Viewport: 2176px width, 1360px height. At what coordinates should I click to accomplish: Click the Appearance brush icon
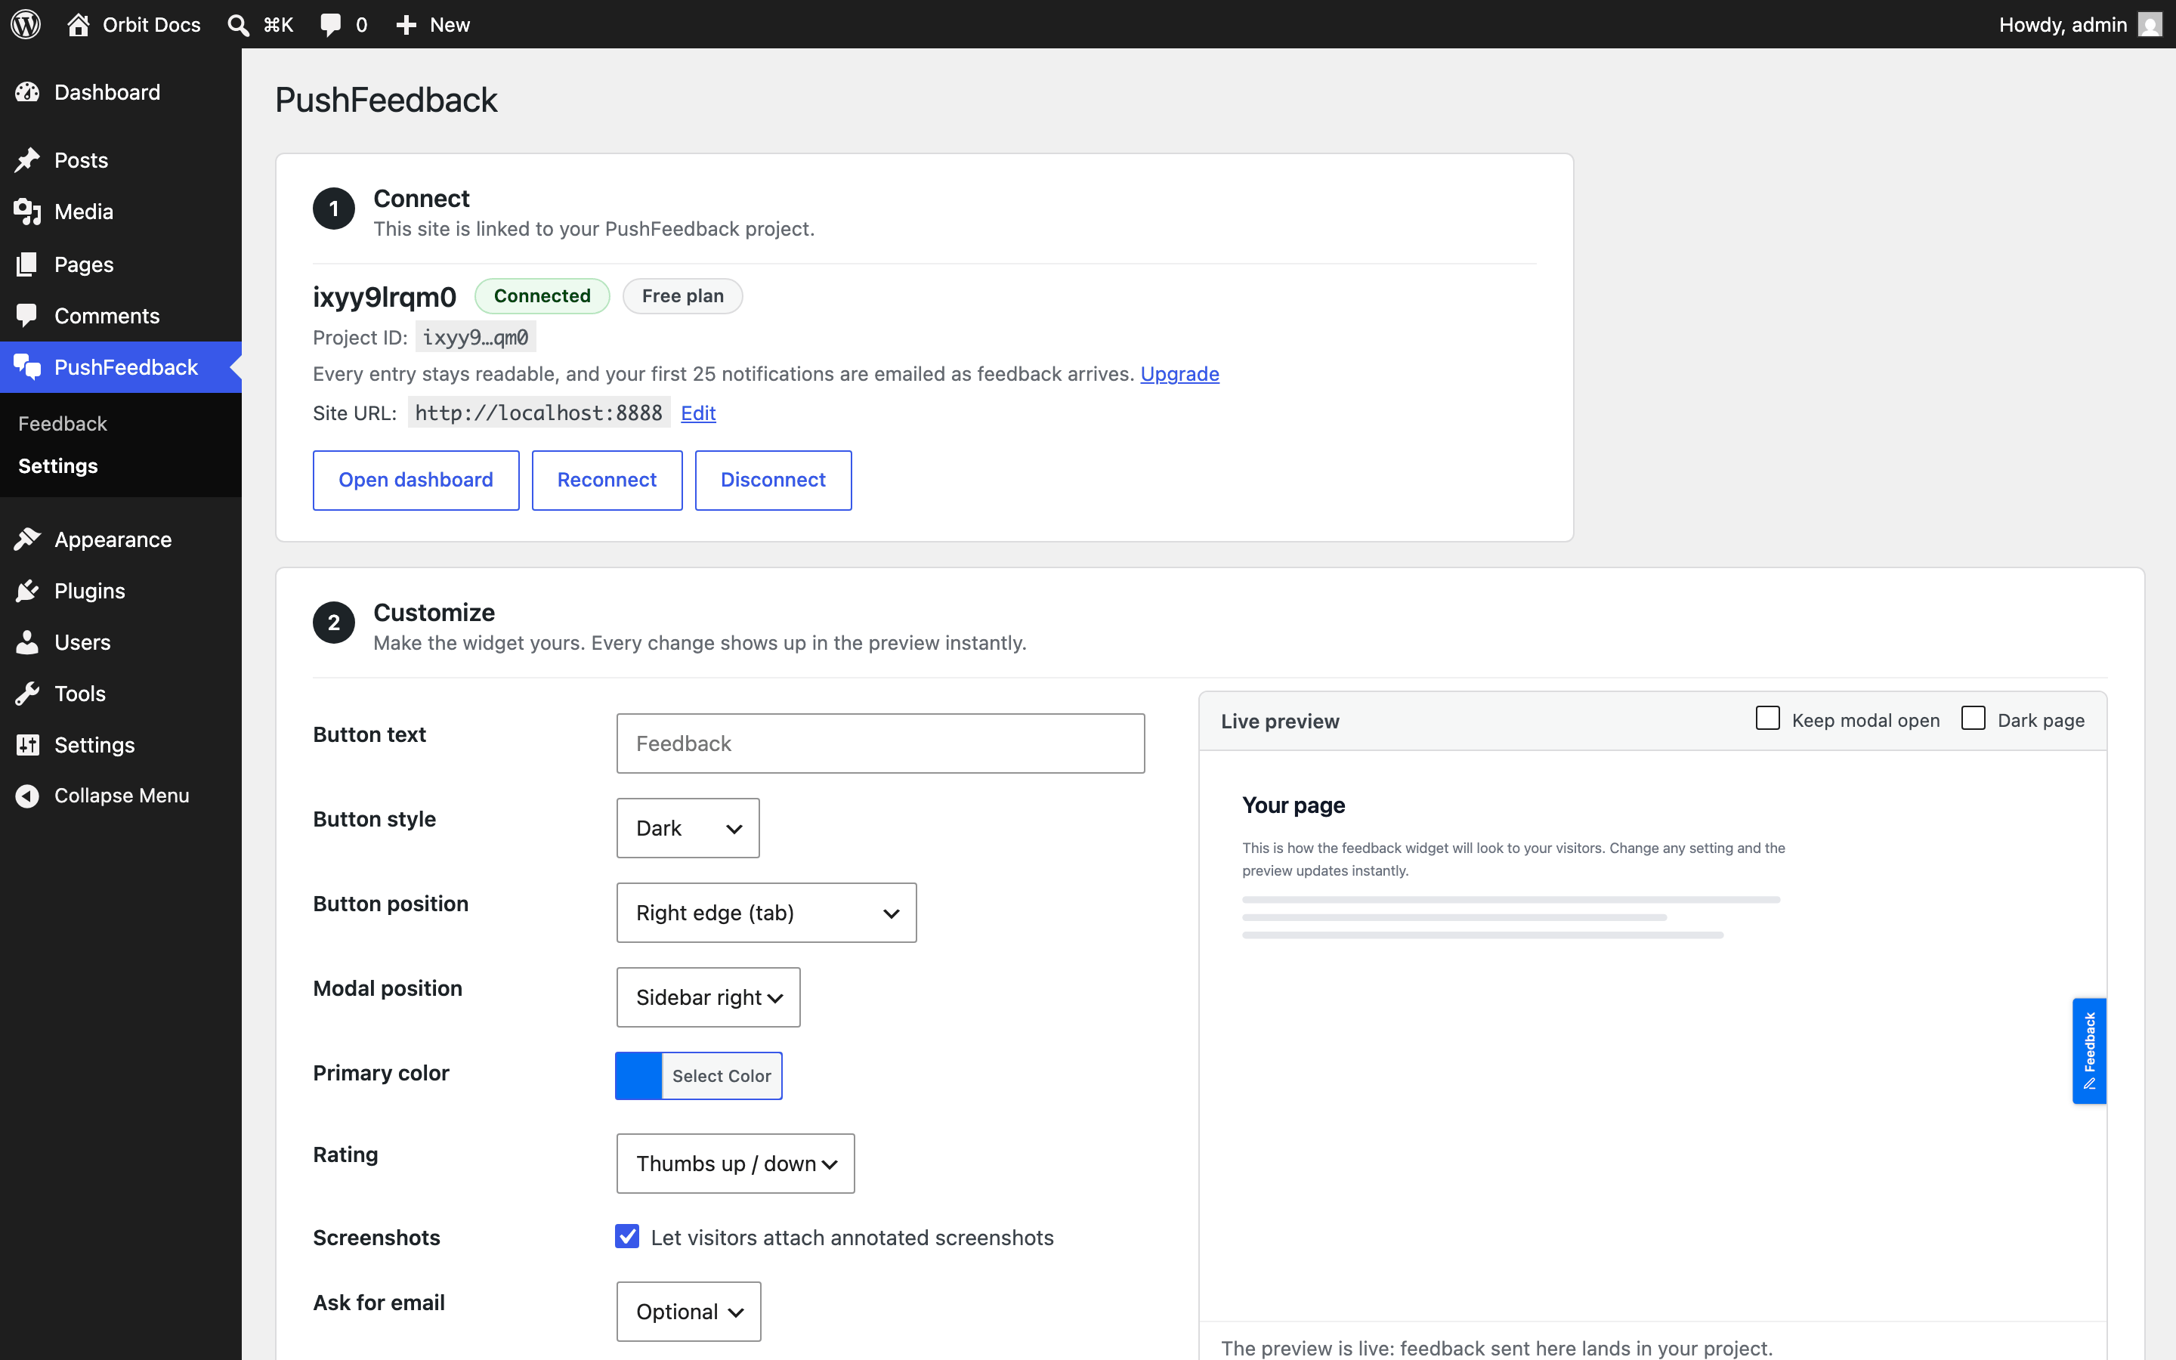28,539
